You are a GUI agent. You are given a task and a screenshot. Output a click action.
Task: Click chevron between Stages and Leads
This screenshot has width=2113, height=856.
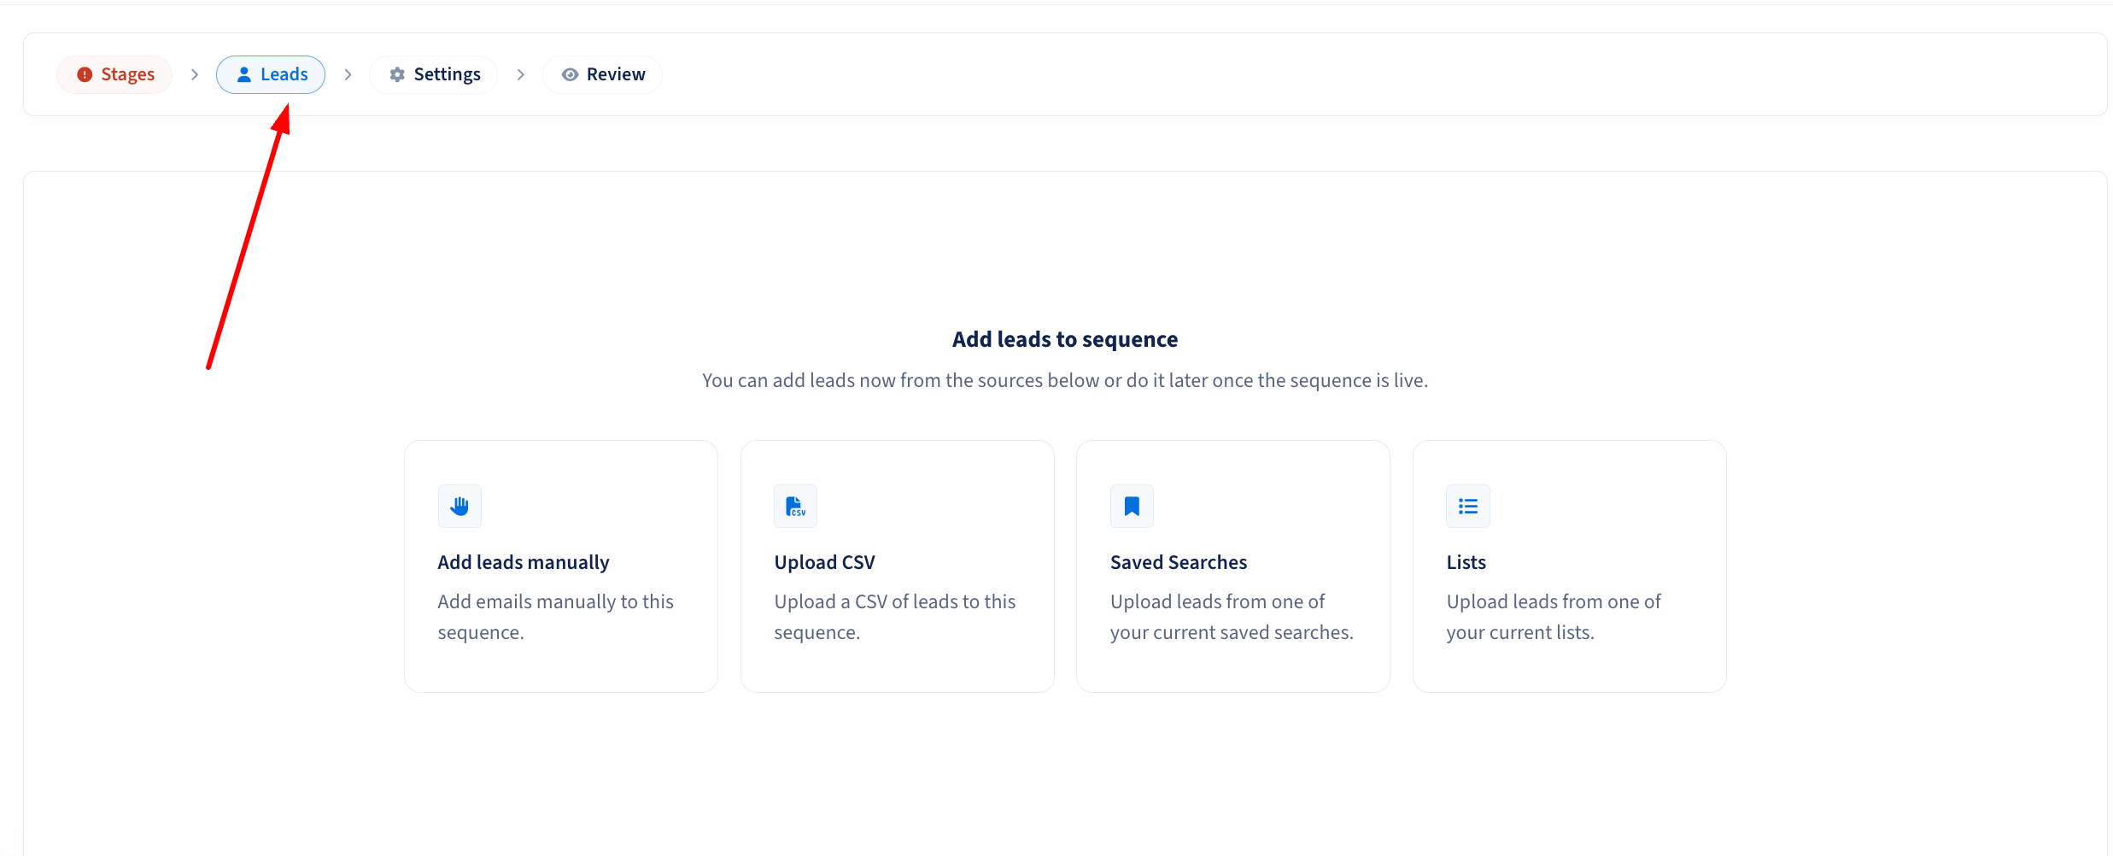(195, 75)
